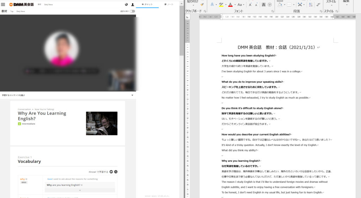Click the Top breadcrumb link
361x198 pixels.
(x=12, y=11)
